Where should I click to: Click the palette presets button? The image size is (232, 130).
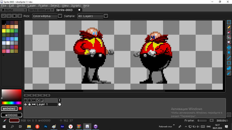click(14, 16)
